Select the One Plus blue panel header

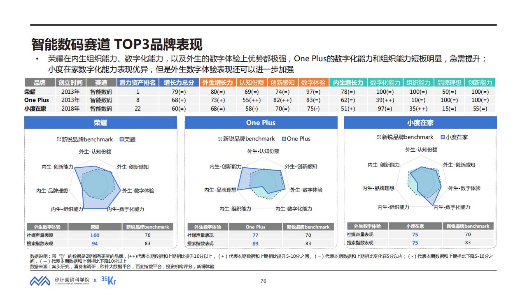tap(261, 123)
